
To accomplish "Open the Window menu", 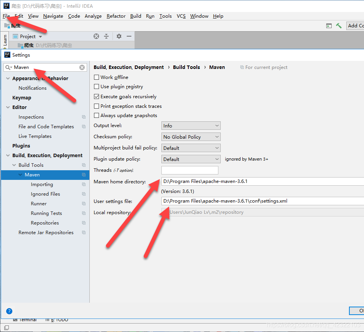I will tap(199, 16).
